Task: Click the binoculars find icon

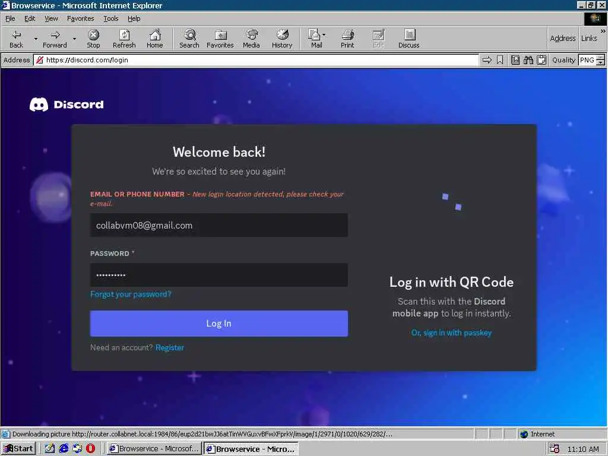Action: pyautogui.click(x=528, y=60)
